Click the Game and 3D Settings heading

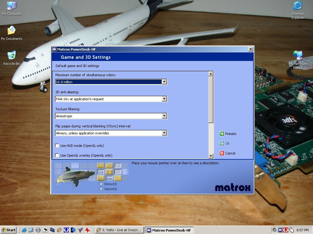pos(86,57)
